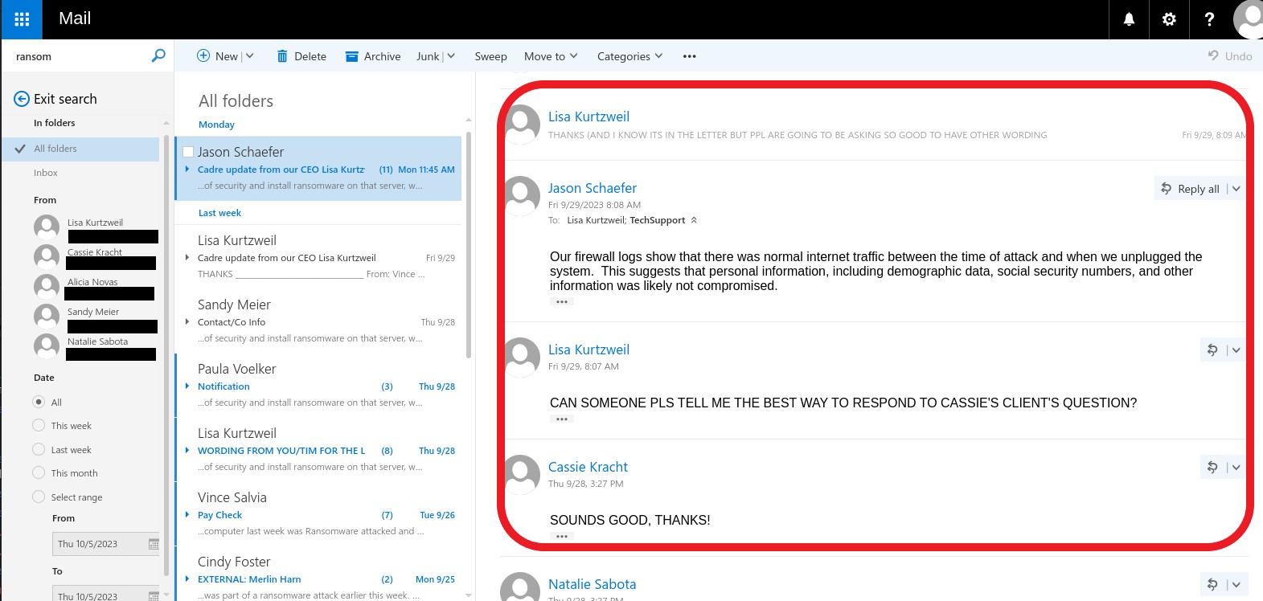Collapse the recipients list caret
The width and height of the screenshot is (1263, 601).
[x=694, y=220]
